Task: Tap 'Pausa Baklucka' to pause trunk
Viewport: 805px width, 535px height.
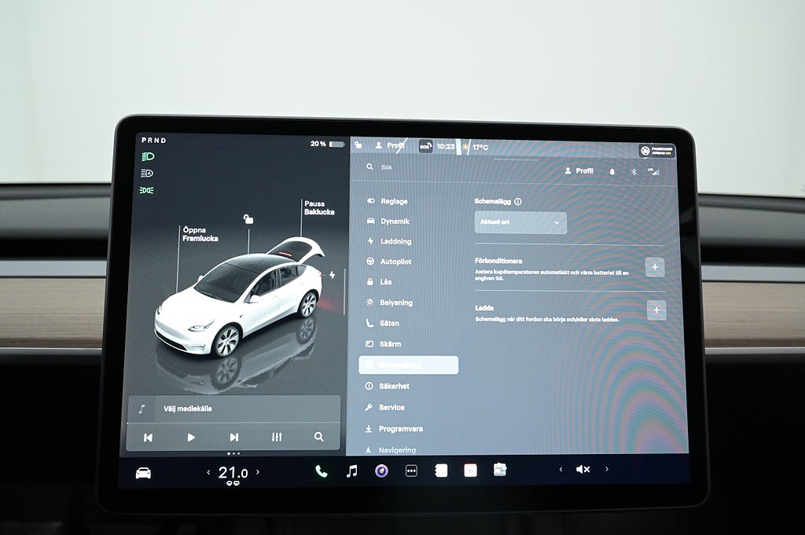Action: [319, 207]
